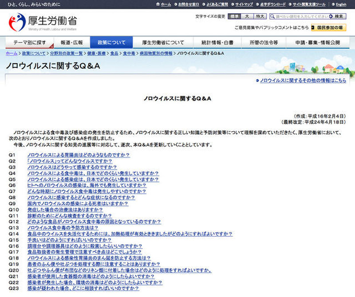Viewport: 355px width, 297px height.
Task: Set text size to 特大
Action: [260, 16]
